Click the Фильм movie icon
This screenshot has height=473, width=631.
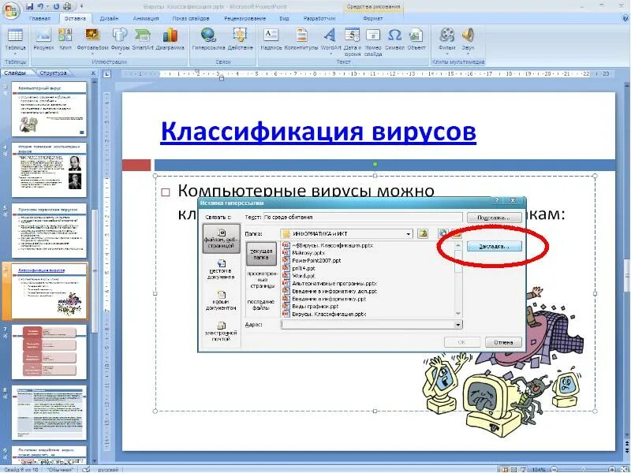446,42
